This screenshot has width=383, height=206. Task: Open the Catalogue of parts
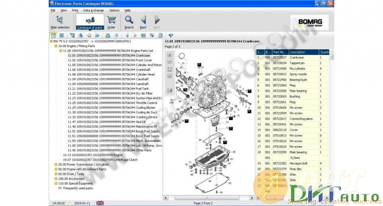point(90,22)
